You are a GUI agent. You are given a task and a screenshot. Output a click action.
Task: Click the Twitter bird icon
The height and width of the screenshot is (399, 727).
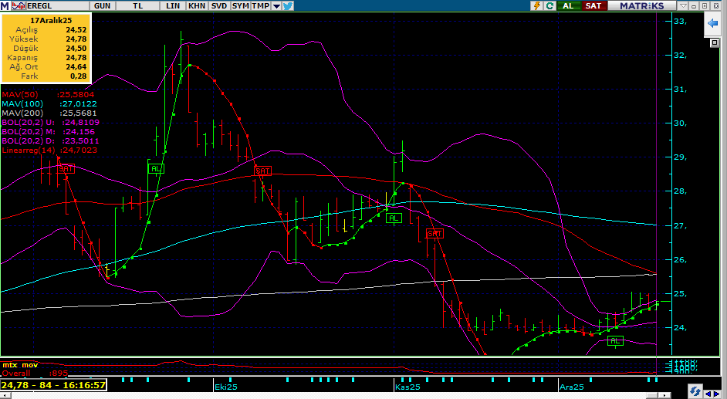[288, 5]
